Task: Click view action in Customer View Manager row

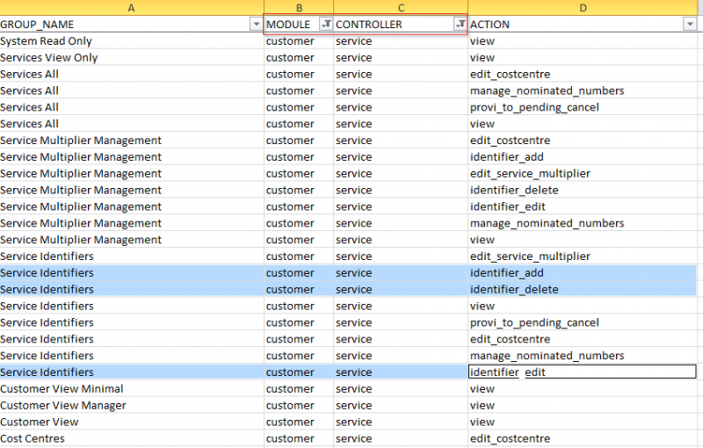Action: tap(583, 405)
